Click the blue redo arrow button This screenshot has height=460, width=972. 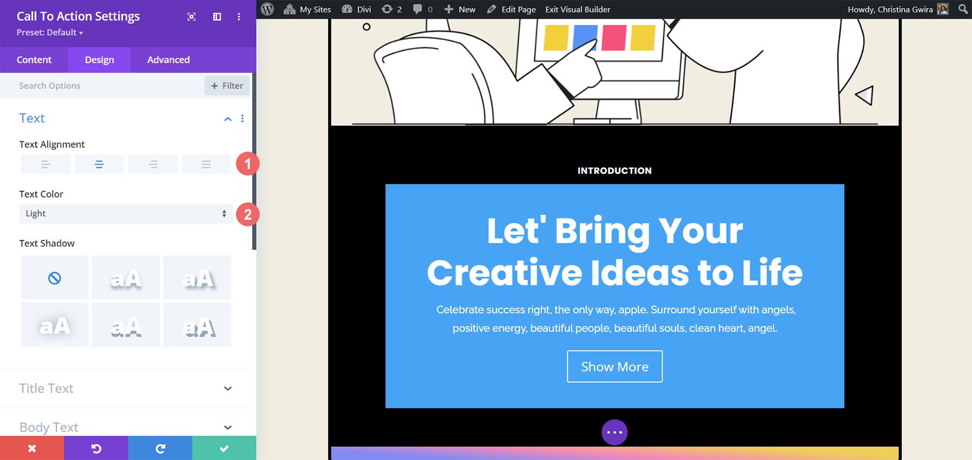coord(160,448)
